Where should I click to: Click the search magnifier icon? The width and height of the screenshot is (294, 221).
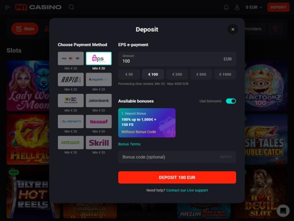point(71,8)
